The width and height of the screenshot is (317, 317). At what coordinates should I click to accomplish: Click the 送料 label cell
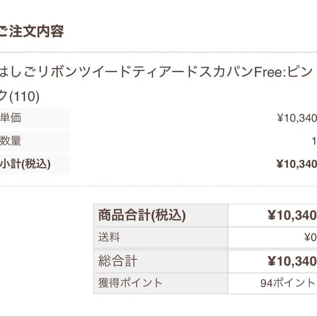tap(109, 237)
